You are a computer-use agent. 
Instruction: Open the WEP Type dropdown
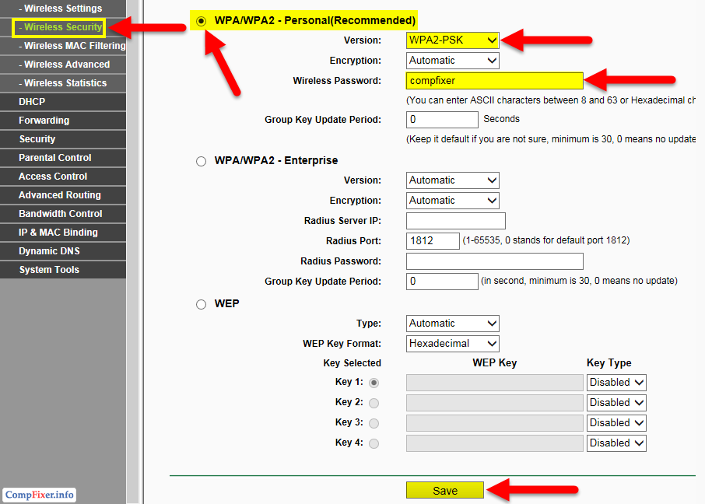tap(452, 323)
